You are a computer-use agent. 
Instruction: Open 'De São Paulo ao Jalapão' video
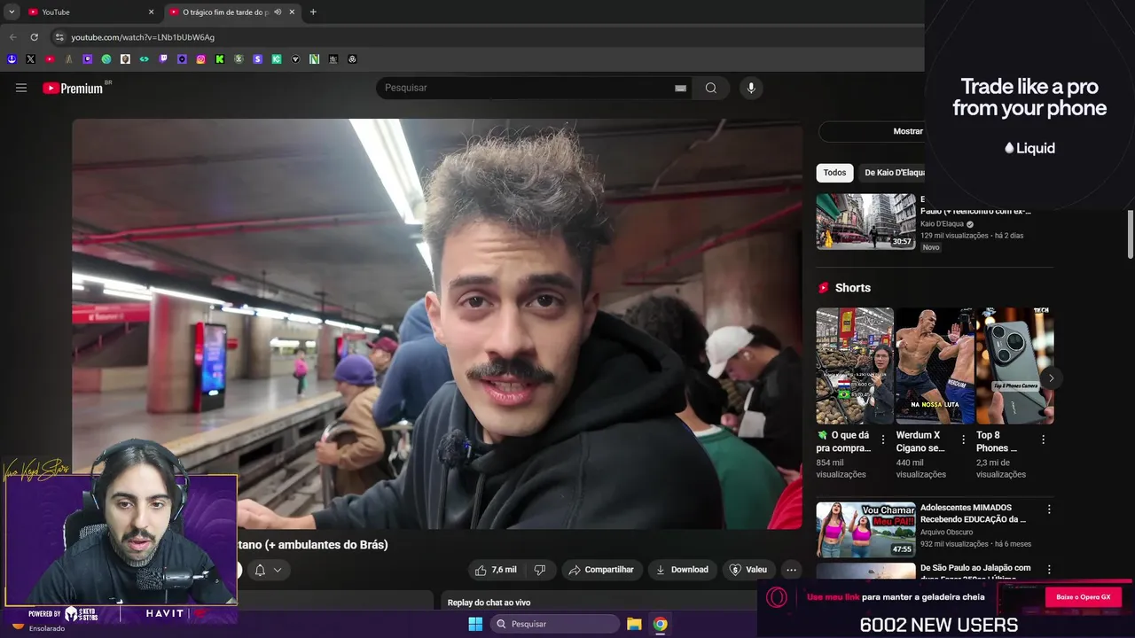[x=975, y=569]
